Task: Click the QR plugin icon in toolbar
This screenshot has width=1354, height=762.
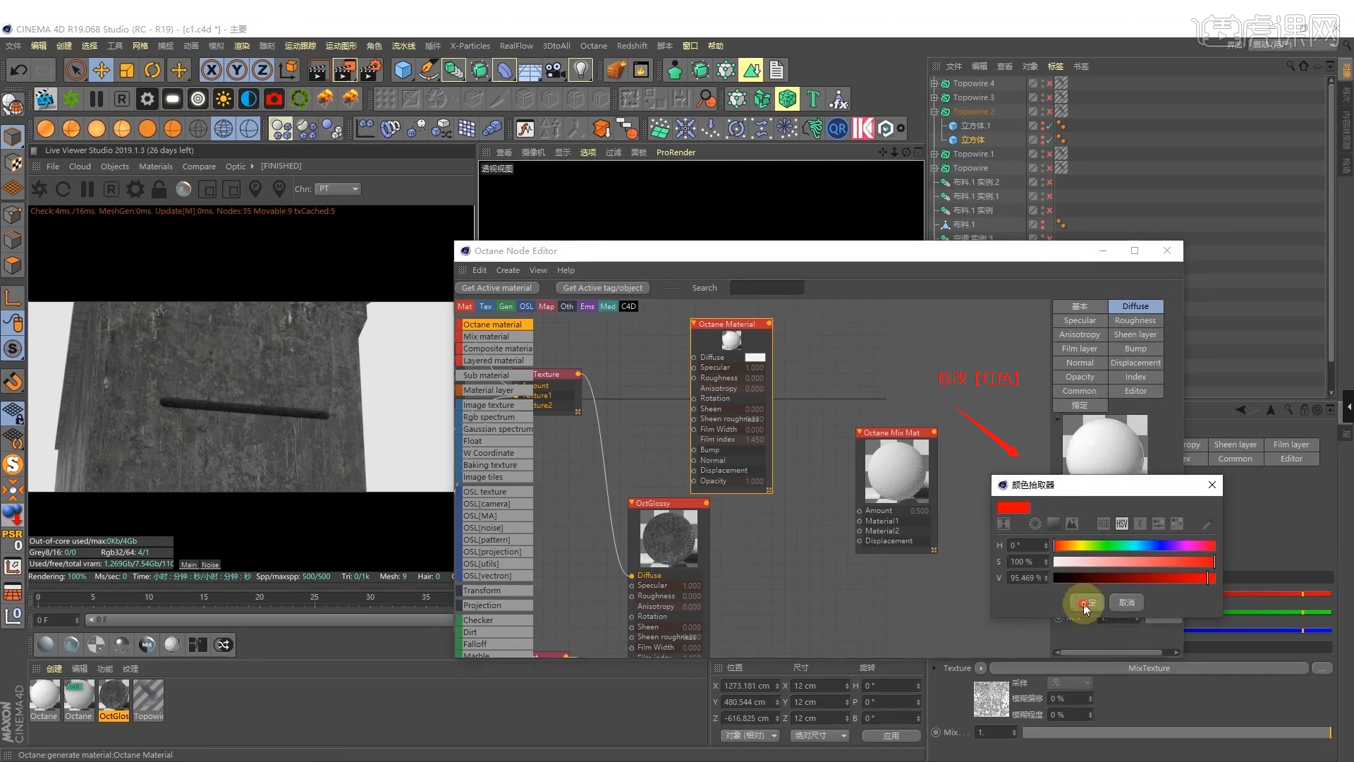Action: coord(838,128)
